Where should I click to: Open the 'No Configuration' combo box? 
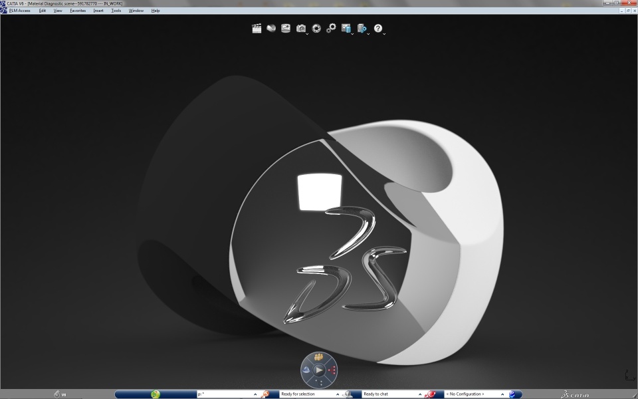pos(475,394)
